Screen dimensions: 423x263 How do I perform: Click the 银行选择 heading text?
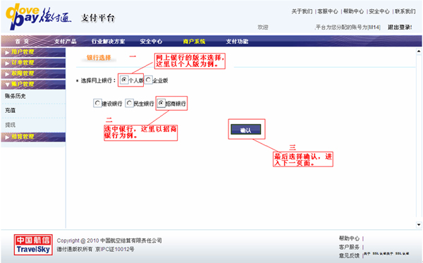(x=99, y=57)
